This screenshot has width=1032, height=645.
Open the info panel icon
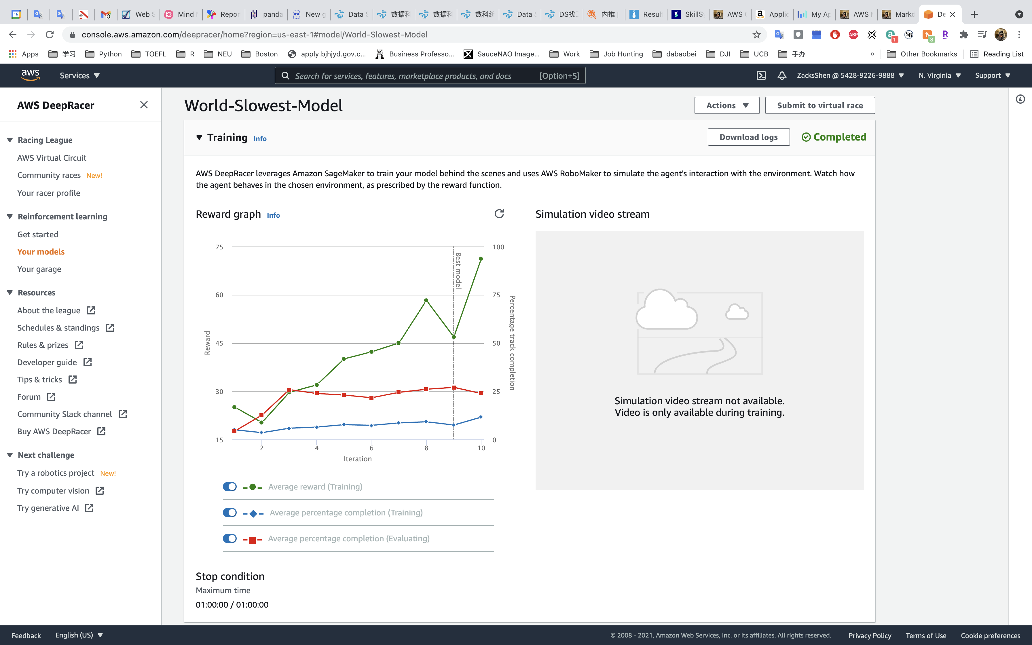click(x=1020, y=99)
